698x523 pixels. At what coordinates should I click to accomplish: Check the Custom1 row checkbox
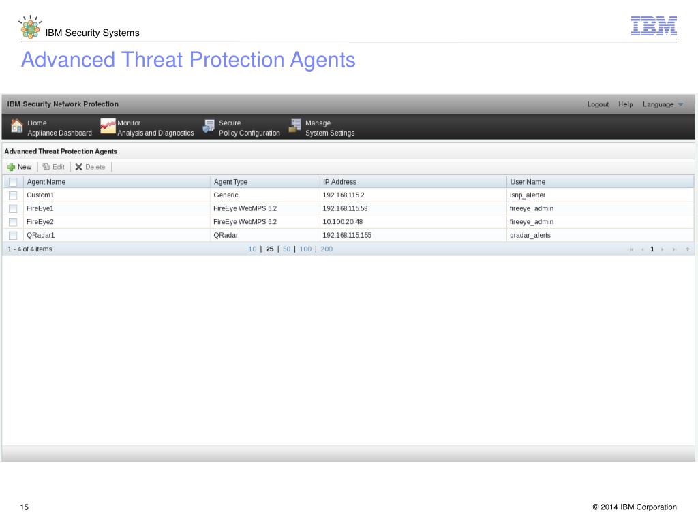(14, 195)
